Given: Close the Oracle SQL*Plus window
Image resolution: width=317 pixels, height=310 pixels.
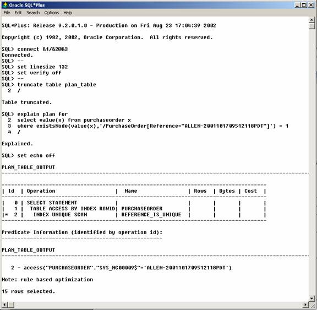Looking at the screenshot, I should point(311,5).
